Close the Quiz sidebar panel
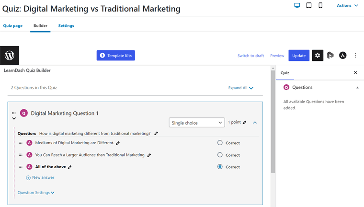This screenshot has width=364, height=207. [x=355, y=73]
